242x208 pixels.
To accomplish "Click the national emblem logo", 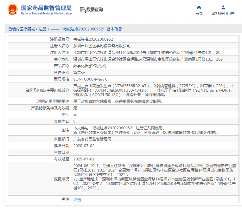I will (12, 9).
